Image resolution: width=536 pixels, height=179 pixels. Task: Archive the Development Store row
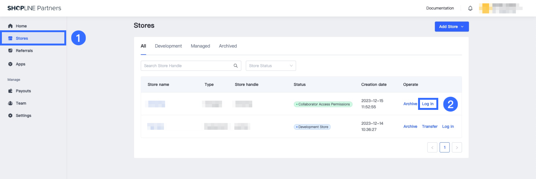410,127
